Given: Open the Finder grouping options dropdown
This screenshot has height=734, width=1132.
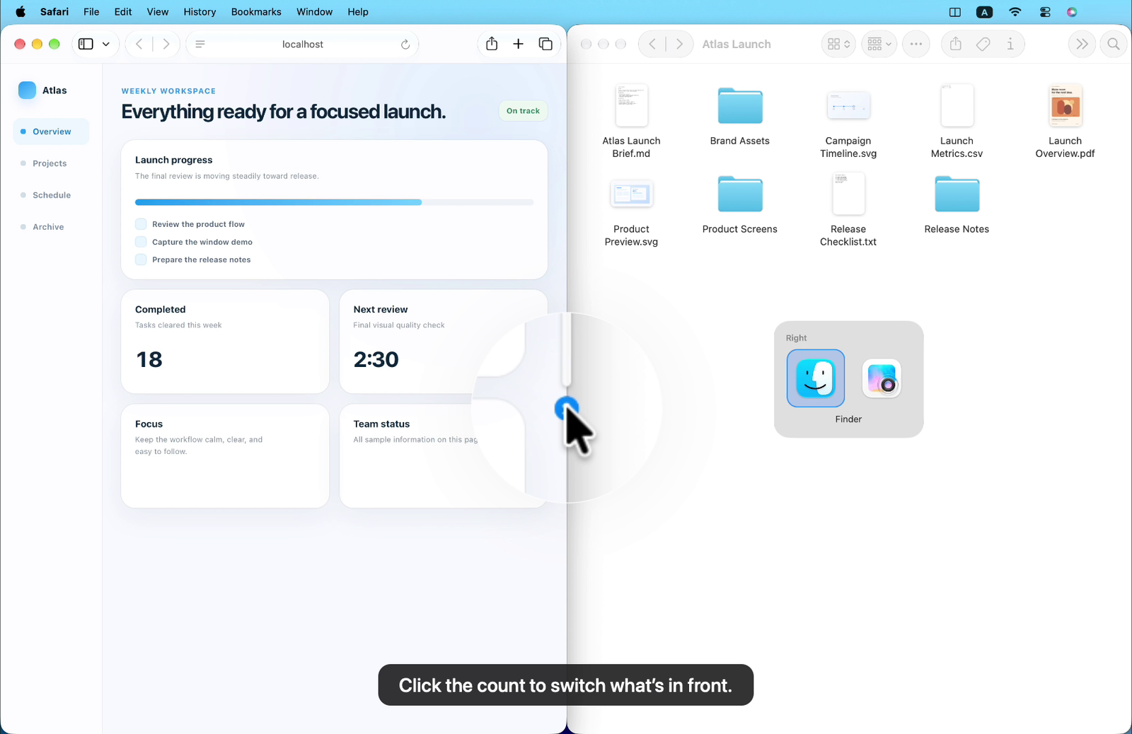Looking at the screenshot, I should (879, 44).
